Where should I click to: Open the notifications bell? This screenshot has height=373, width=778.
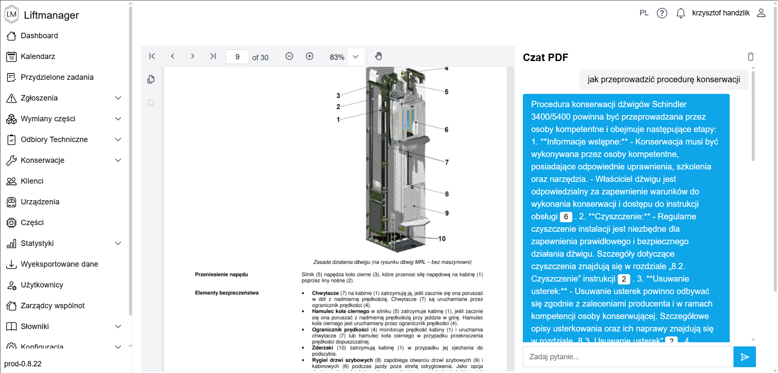coord(681,13)
